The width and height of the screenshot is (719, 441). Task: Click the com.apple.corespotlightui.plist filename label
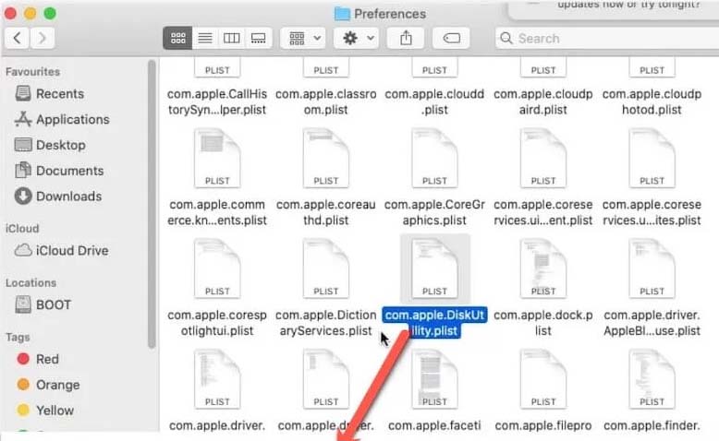click(217, 323)
